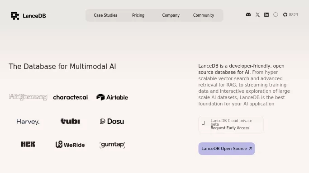
Task: Open the LinkedIn icon link
Action: [x=266, y=15]
